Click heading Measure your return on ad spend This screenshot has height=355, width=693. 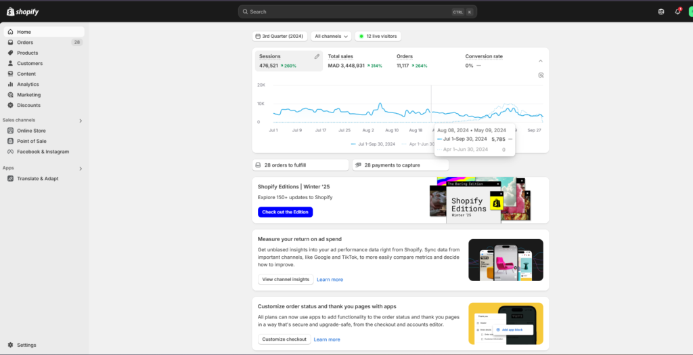coord(300,239)
